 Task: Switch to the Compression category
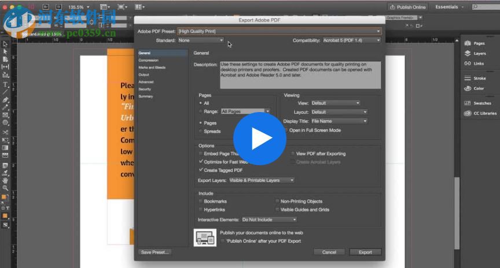tap(148, 60)
